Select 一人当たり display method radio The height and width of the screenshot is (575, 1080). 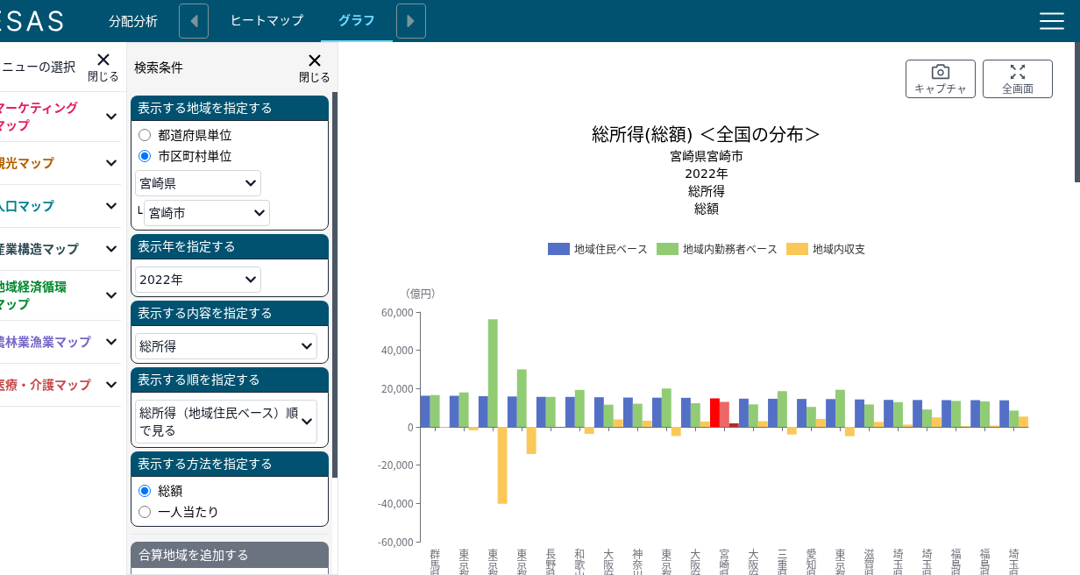click(x=145, y=512)
